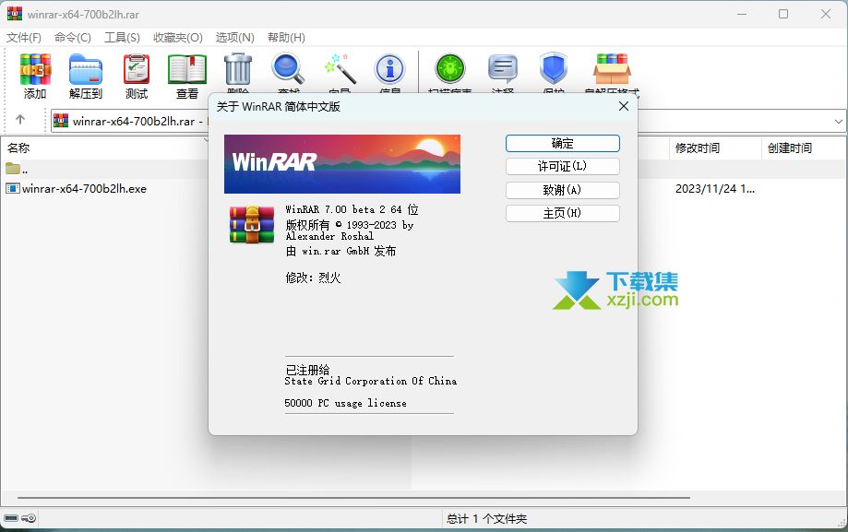Click the blue Info toolbar icon
Screen dimensions: 848x532
[x=390, y=69]
